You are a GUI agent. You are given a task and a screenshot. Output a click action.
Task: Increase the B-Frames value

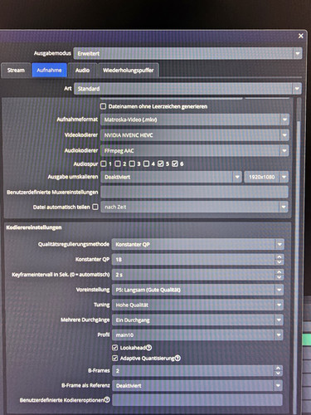click(x=279, y=368)
